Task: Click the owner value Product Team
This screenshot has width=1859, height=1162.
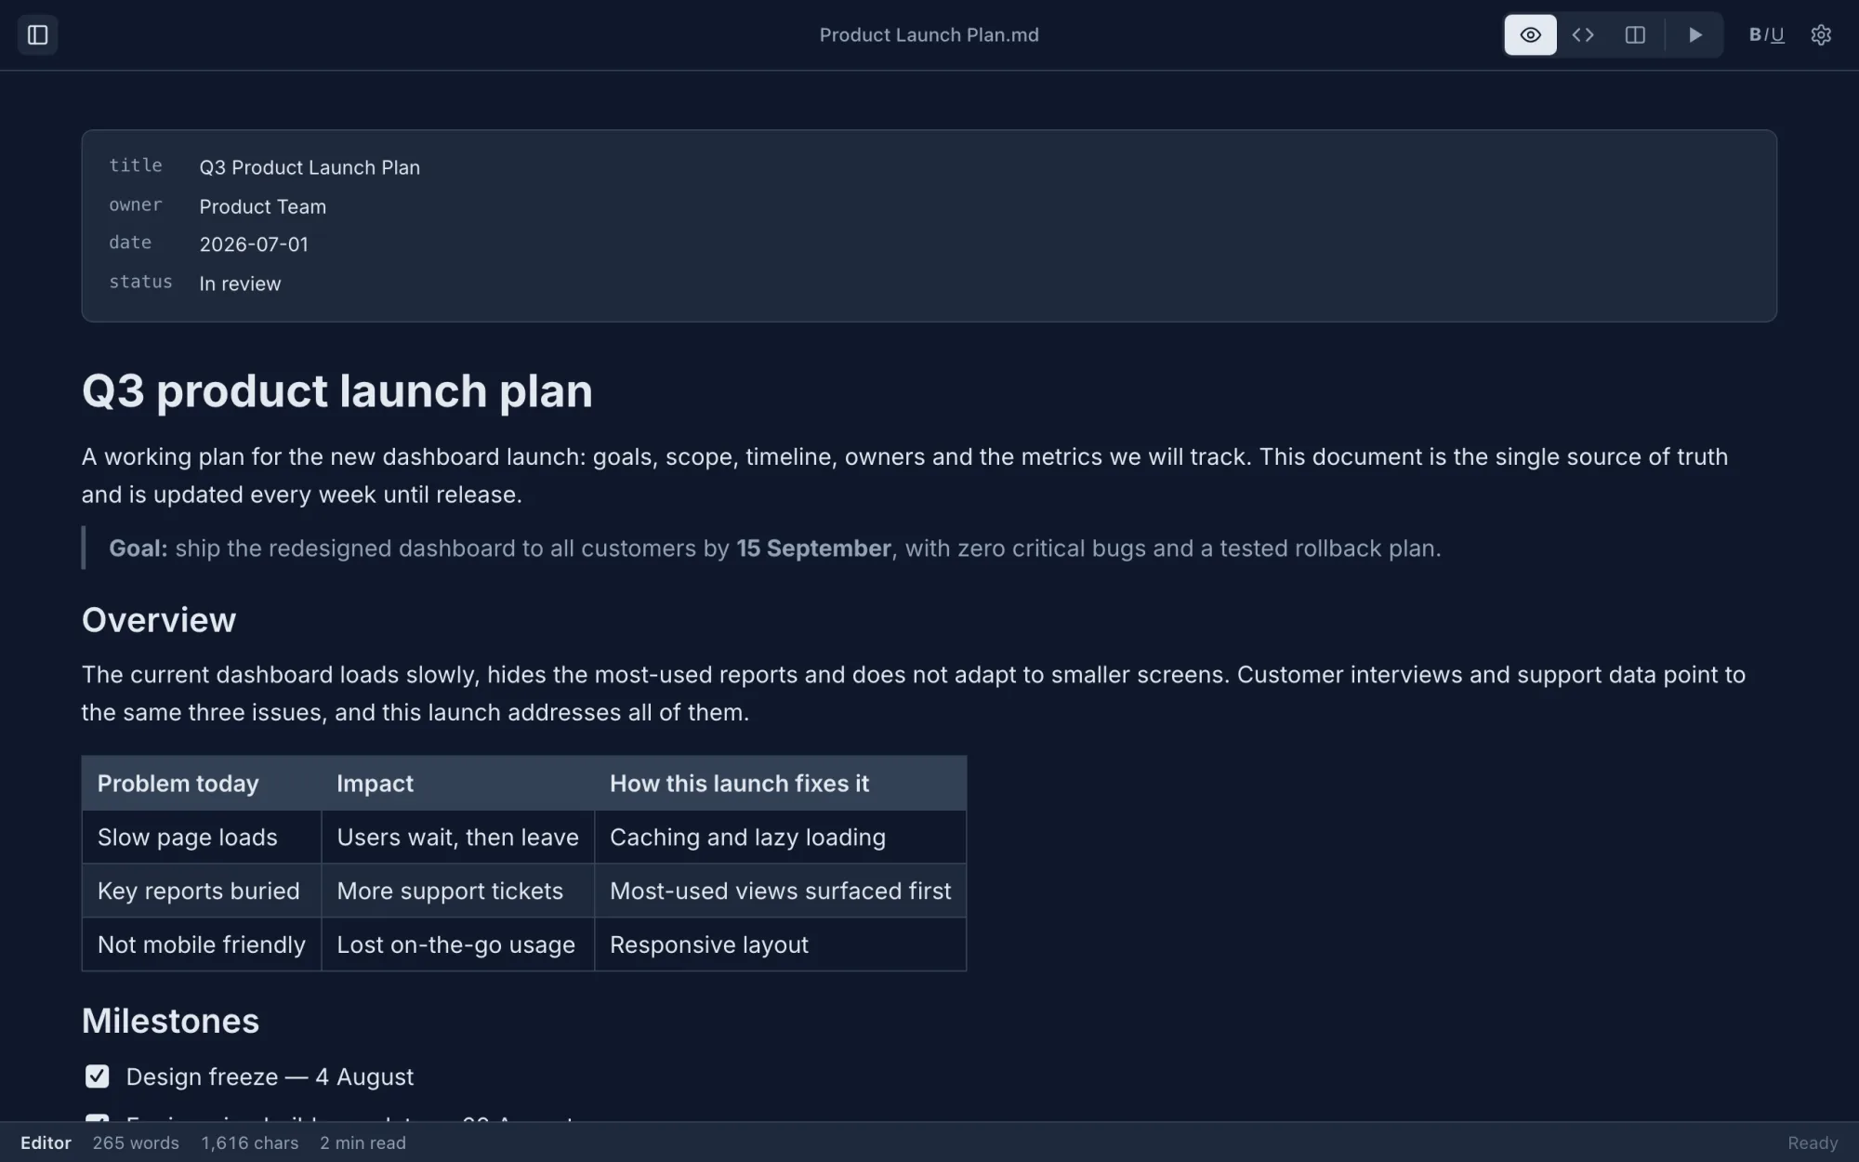Action: pyautogui.click(x=262, y=206)
